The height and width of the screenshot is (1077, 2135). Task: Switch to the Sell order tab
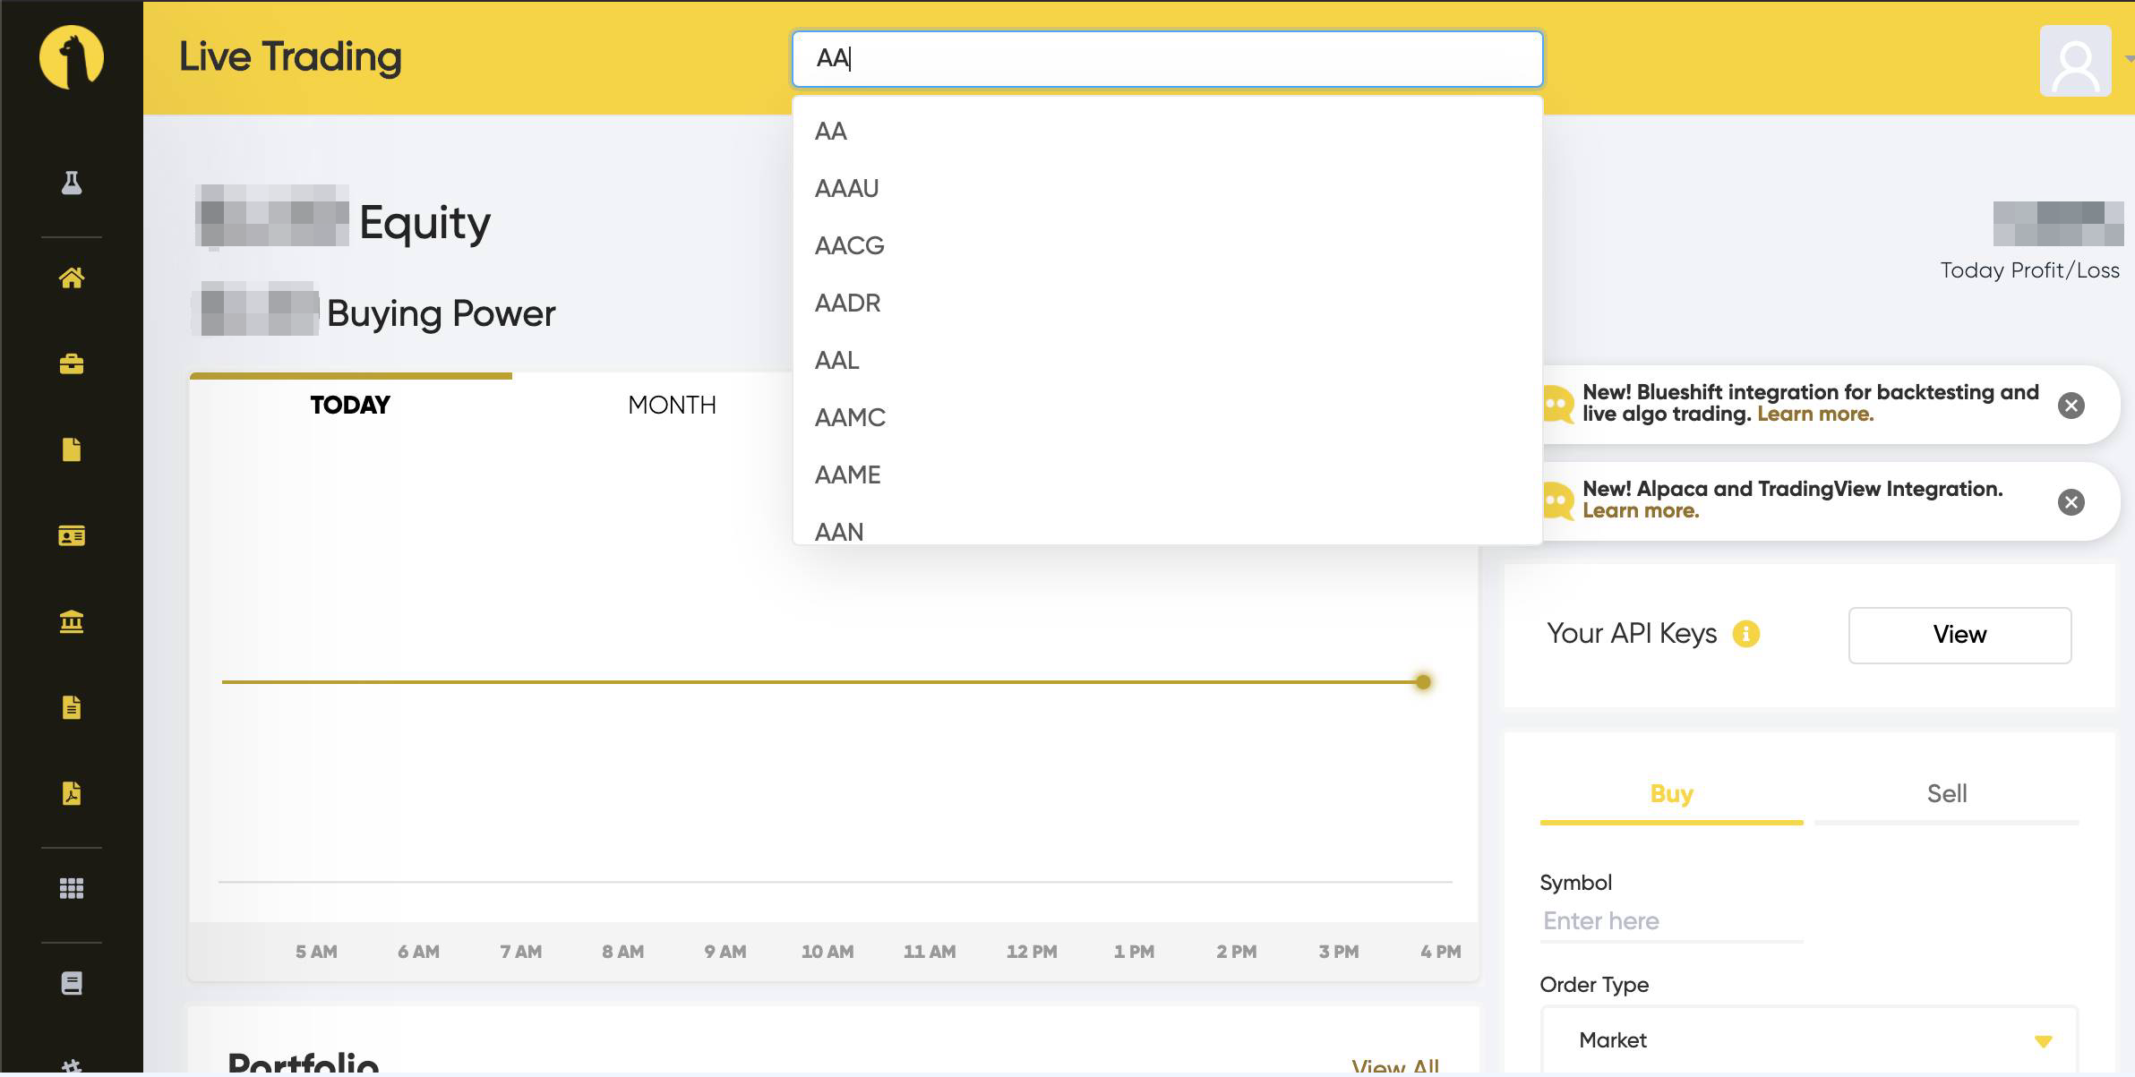1946,793
